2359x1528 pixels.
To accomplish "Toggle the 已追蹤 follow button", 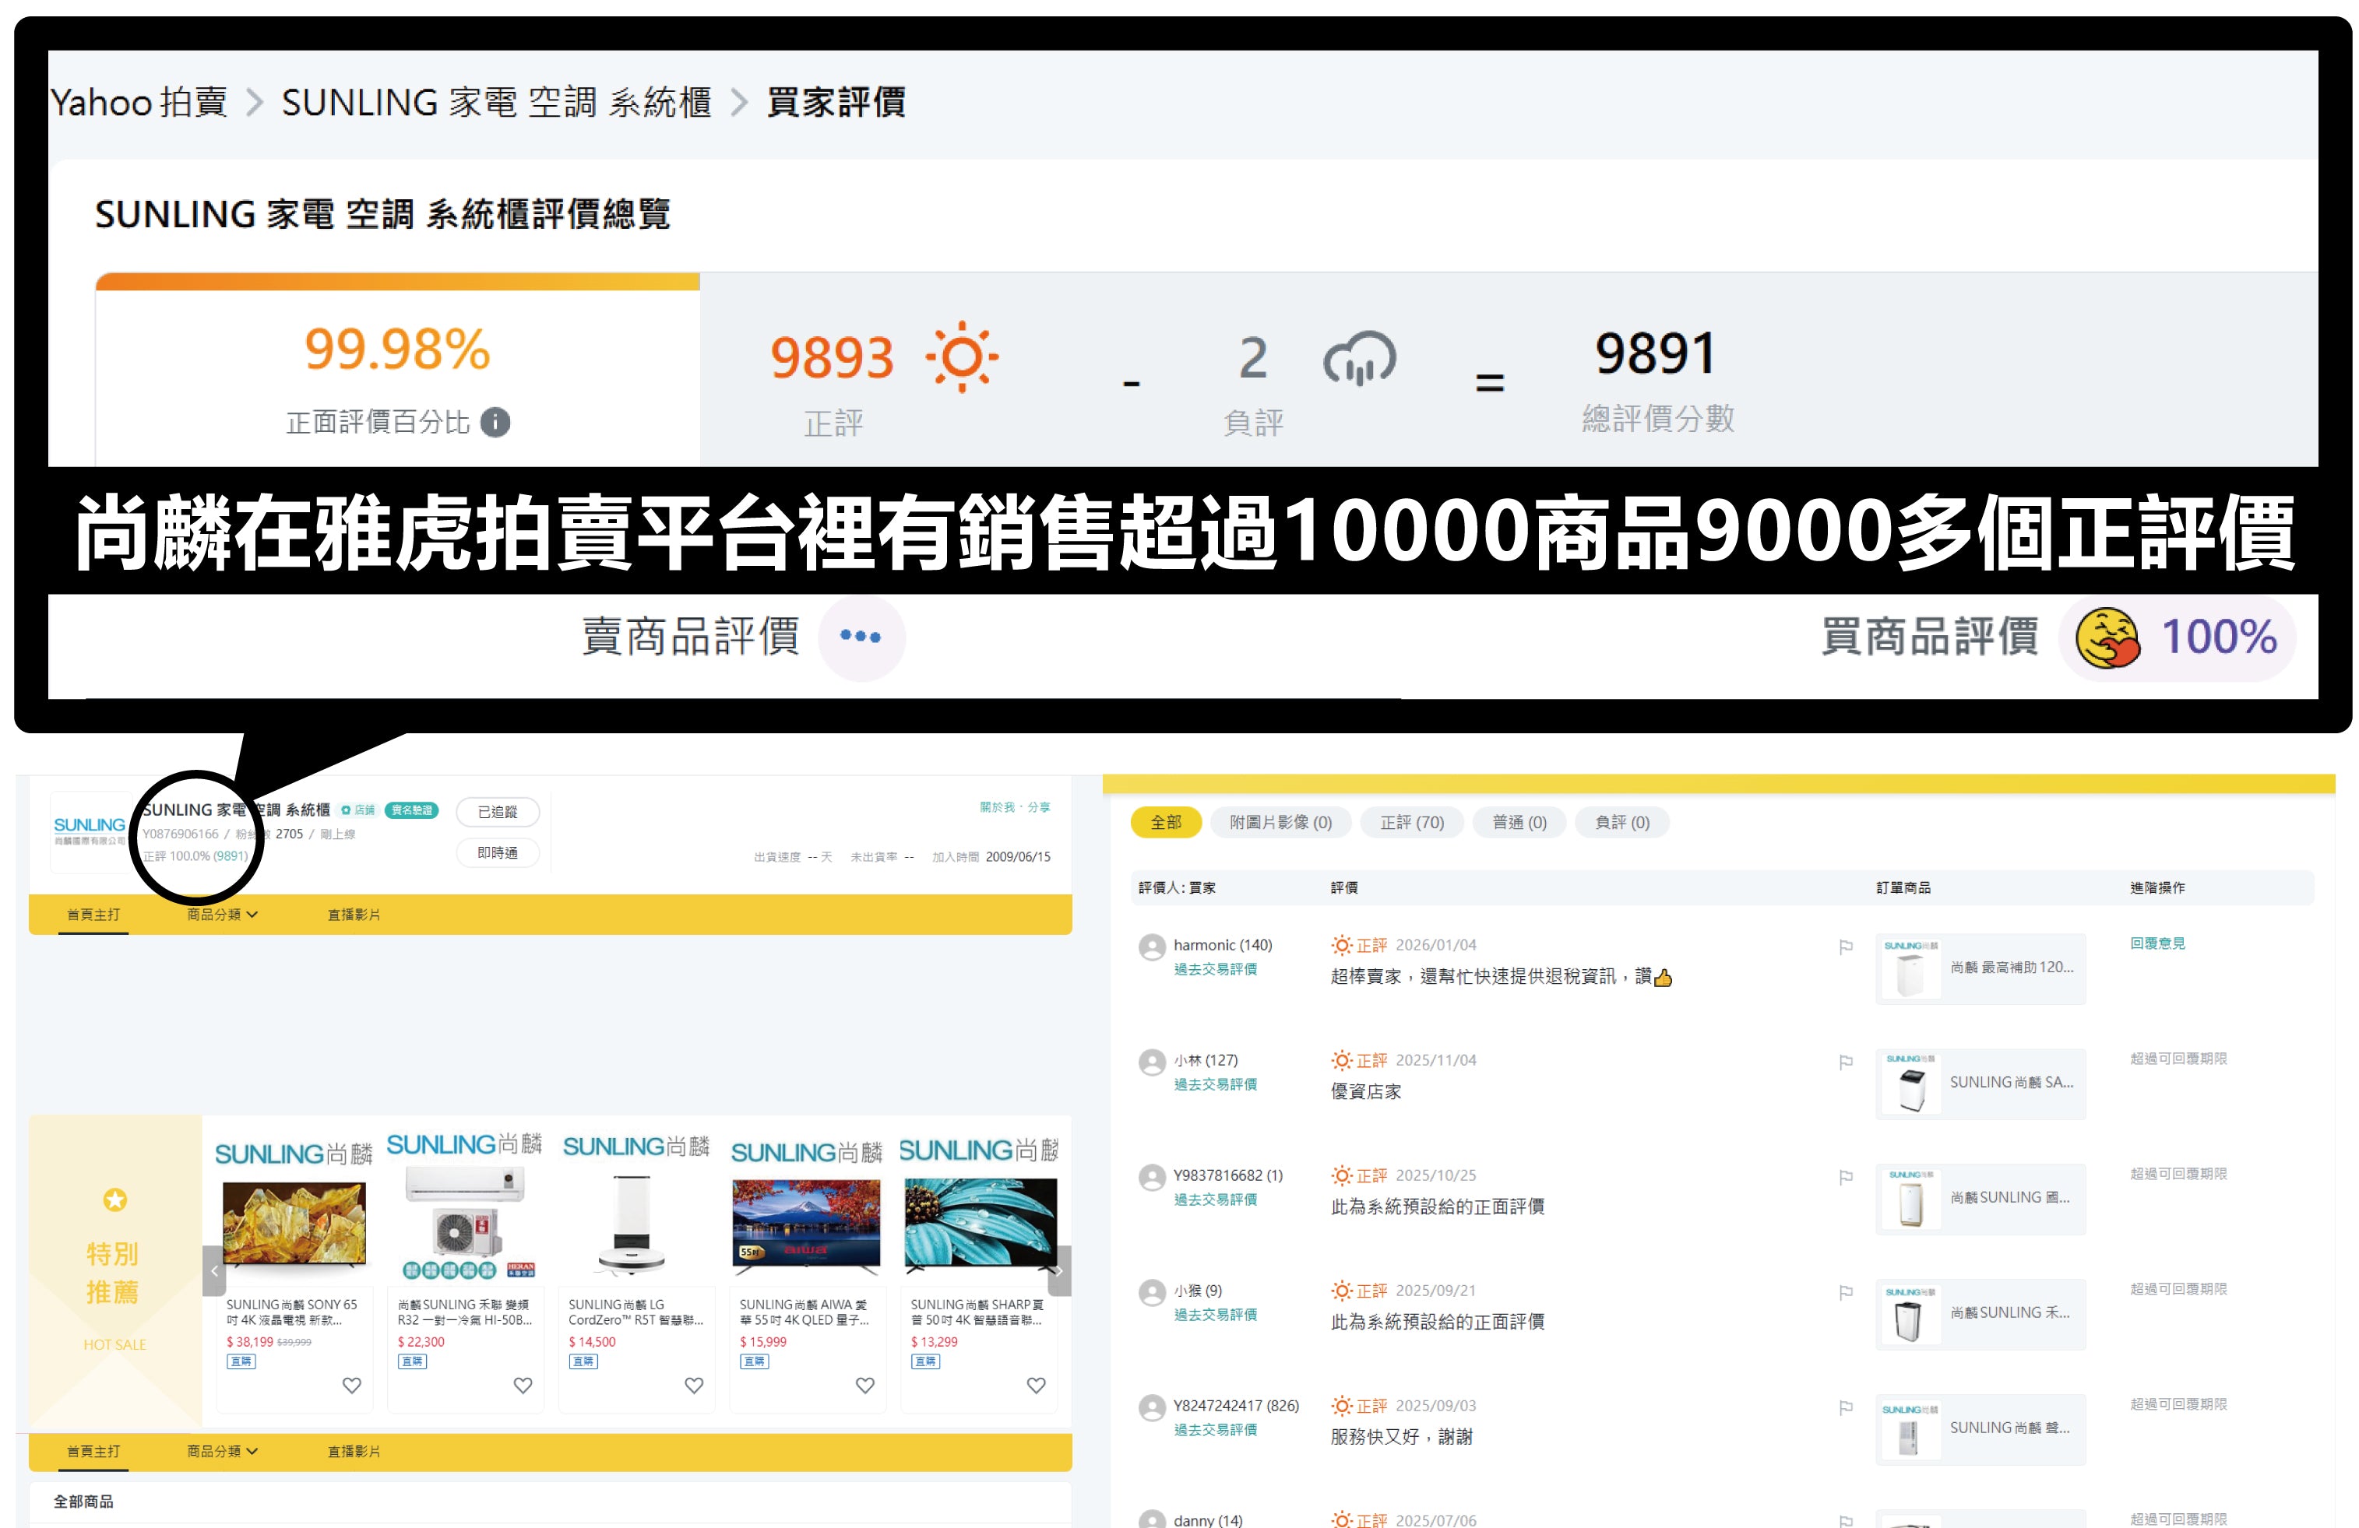I will 498,812.
